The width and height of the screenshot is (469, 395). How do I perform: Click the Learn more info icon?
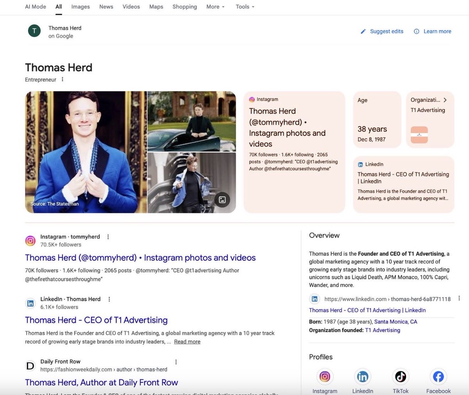pos(417,31)
